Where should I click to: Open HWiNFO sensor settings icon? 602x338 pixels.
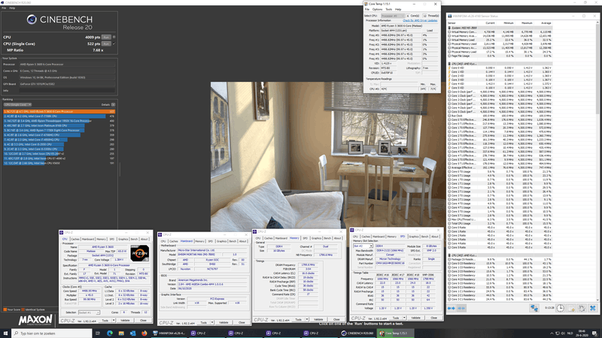click(x=582, y=308)
